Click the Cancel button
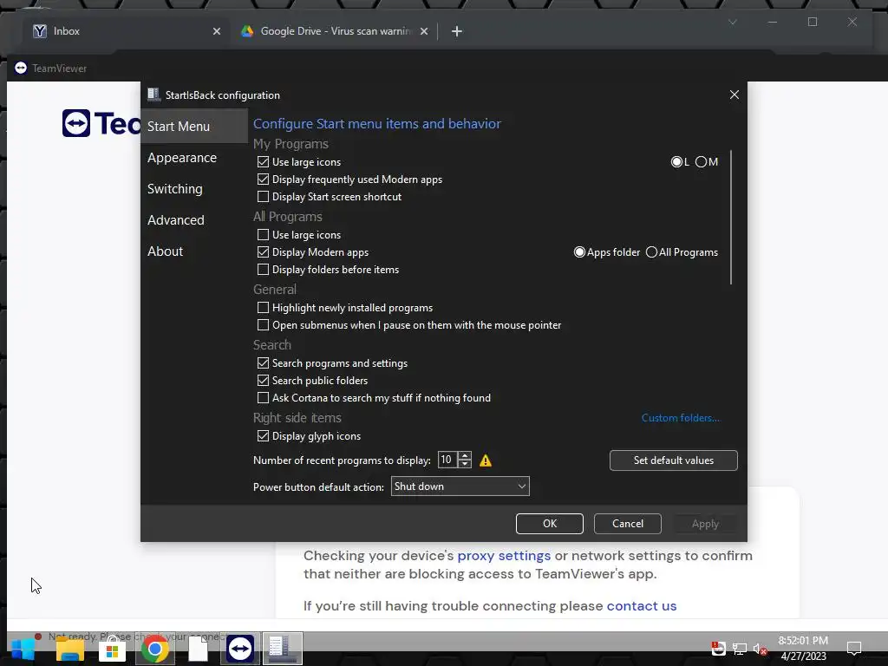 click(x=628, y=524)
